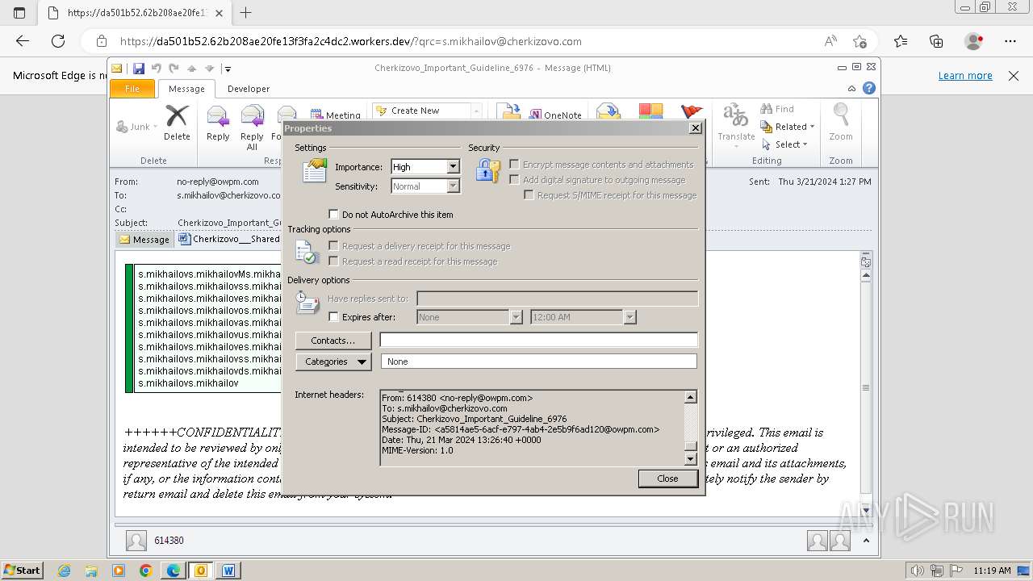
Task: Click the Reply All icon
Action: click(252, 127)
